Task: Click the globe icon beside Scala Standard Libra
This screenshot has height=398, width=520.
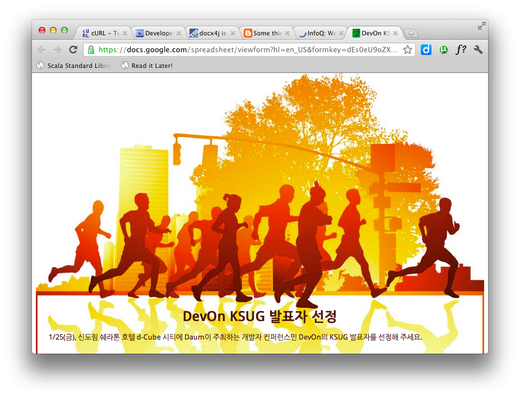Action: pyautogui.click(x=40, y=66)
